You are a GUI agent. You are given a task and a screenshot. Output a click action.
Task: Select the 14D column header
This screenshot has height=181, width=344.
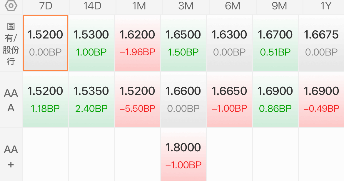pos(92,6)
